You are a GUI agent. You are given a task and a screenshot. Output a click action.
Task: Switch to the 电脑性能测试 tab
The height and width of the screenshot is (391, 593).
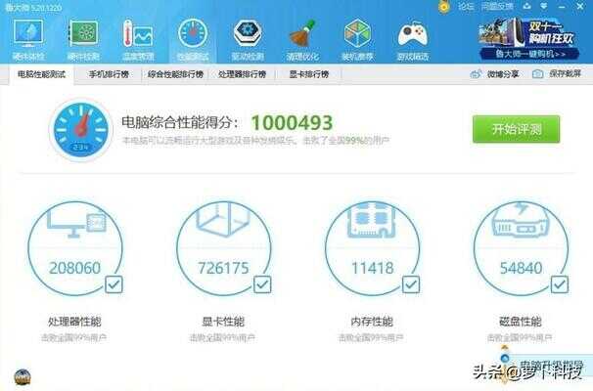(42, 74)
